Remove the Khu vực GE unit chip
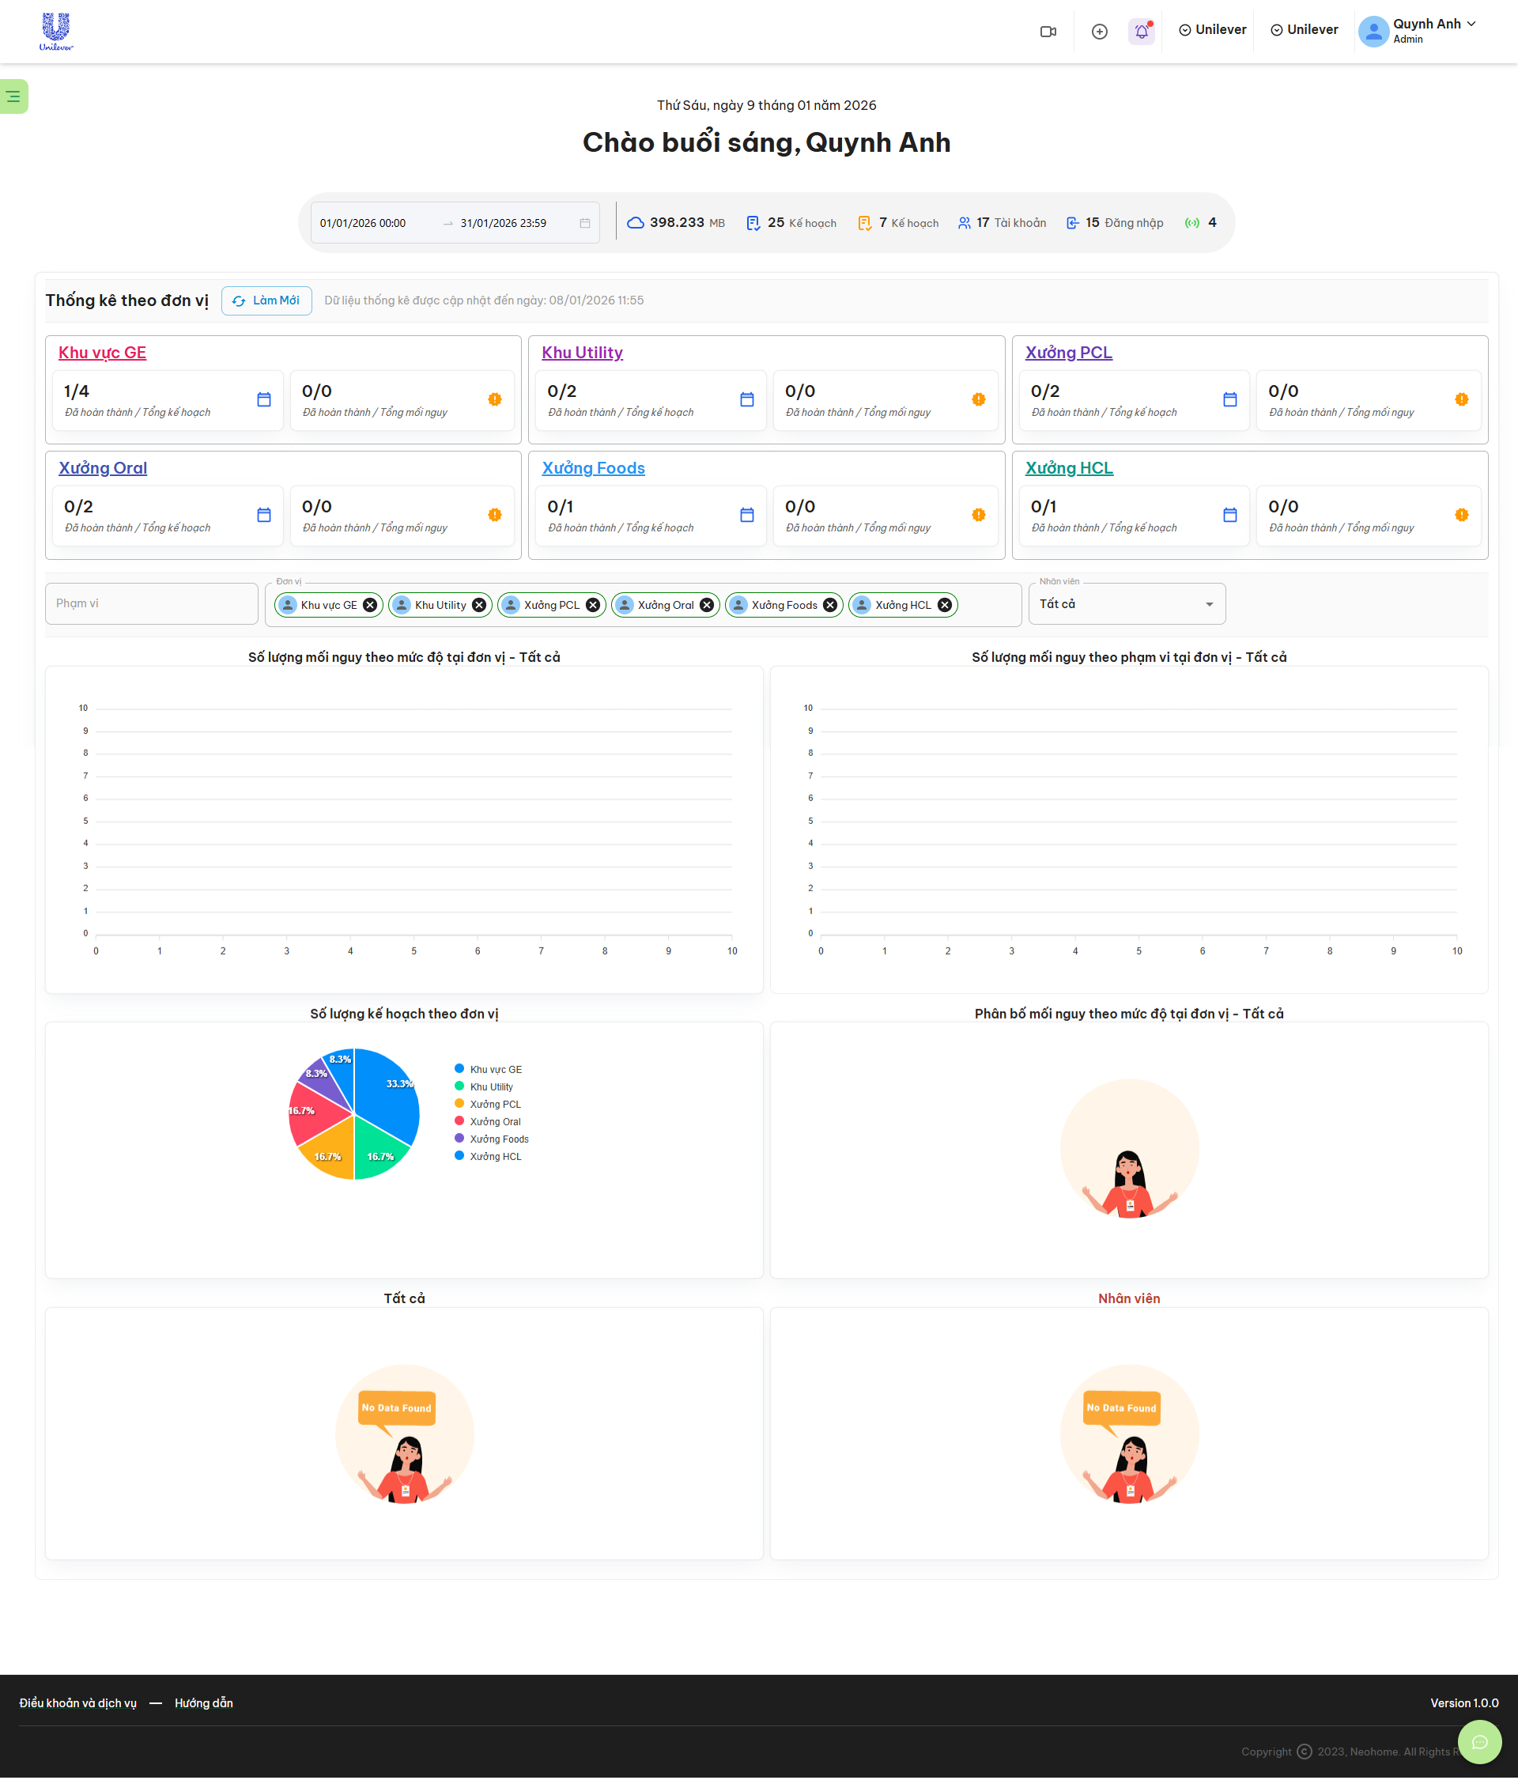Screen dimensions: 1518x1780 click(370, 606)
